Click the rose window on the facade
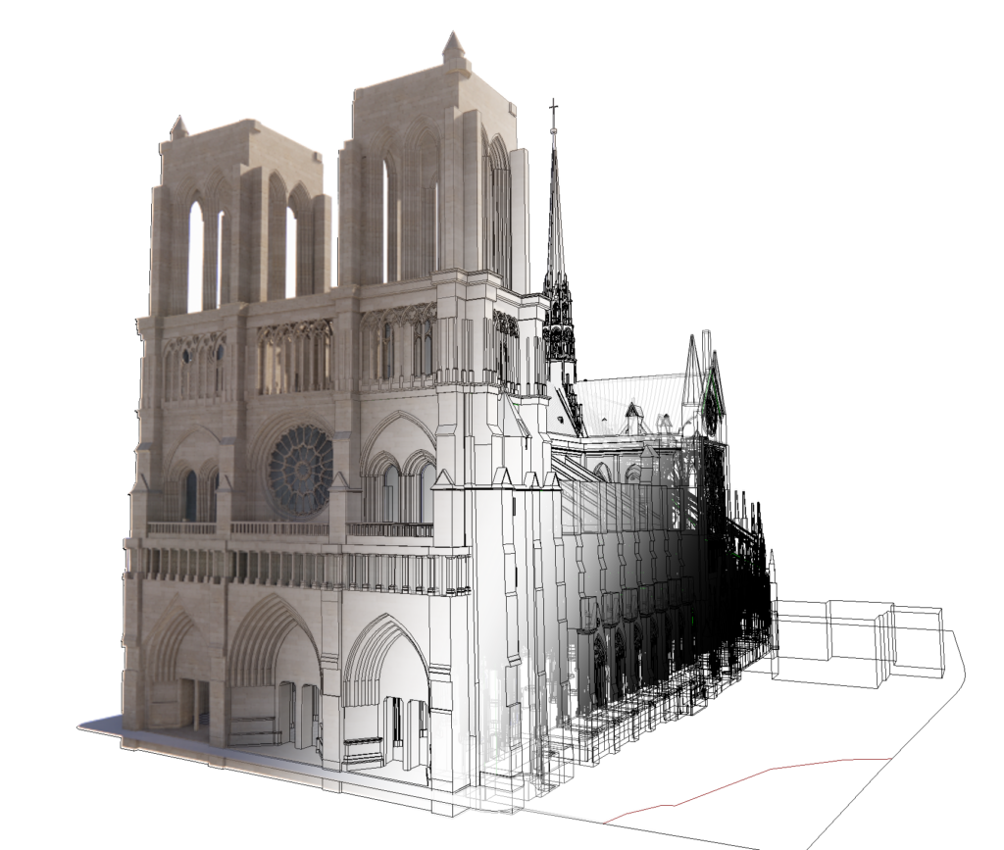The width and height of the screenshot is (1004, 850). [300, 472]
